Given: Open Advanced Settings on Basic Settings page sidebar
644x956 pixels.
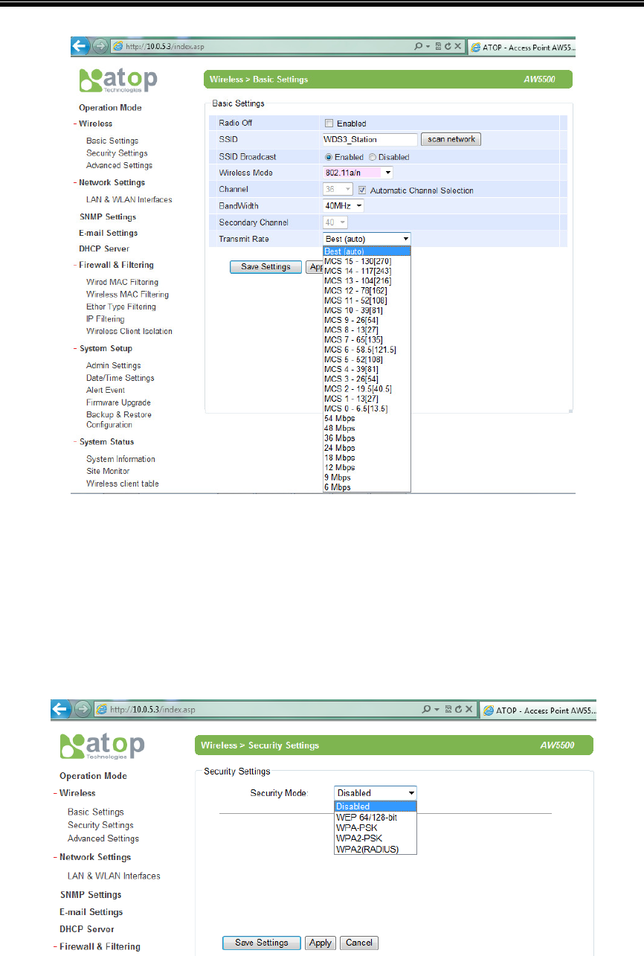Looking at the screenshot, I should coord(119,165).
